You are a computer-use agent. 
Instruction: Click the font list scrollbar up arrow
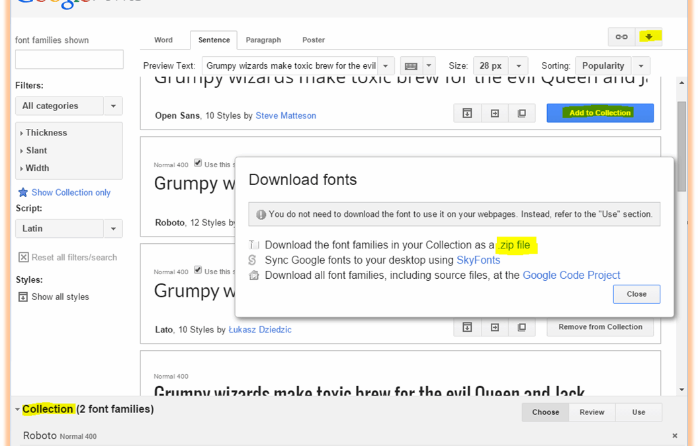click(x=681, y=83)
